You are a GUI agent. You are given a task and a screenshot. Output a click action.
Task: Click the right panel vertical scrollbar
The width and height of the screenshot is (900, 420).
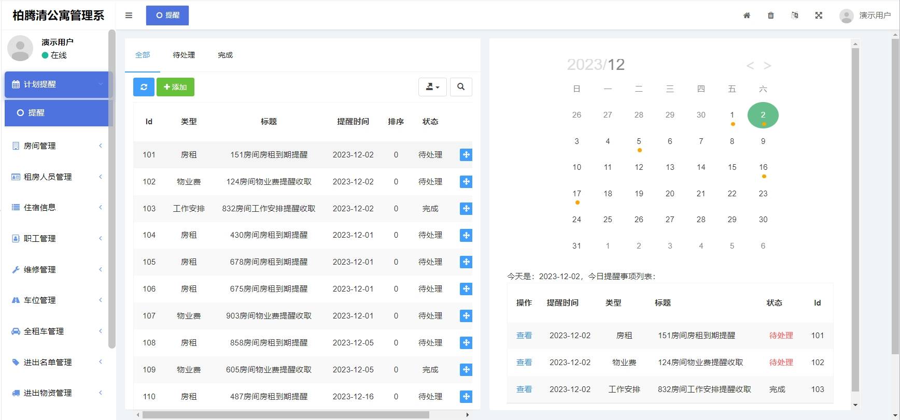[855, 220]
